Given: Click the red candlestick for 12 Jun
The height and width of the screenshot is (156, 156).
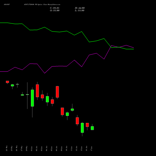Looking at the screenshot, I should [x=77, y=121].
